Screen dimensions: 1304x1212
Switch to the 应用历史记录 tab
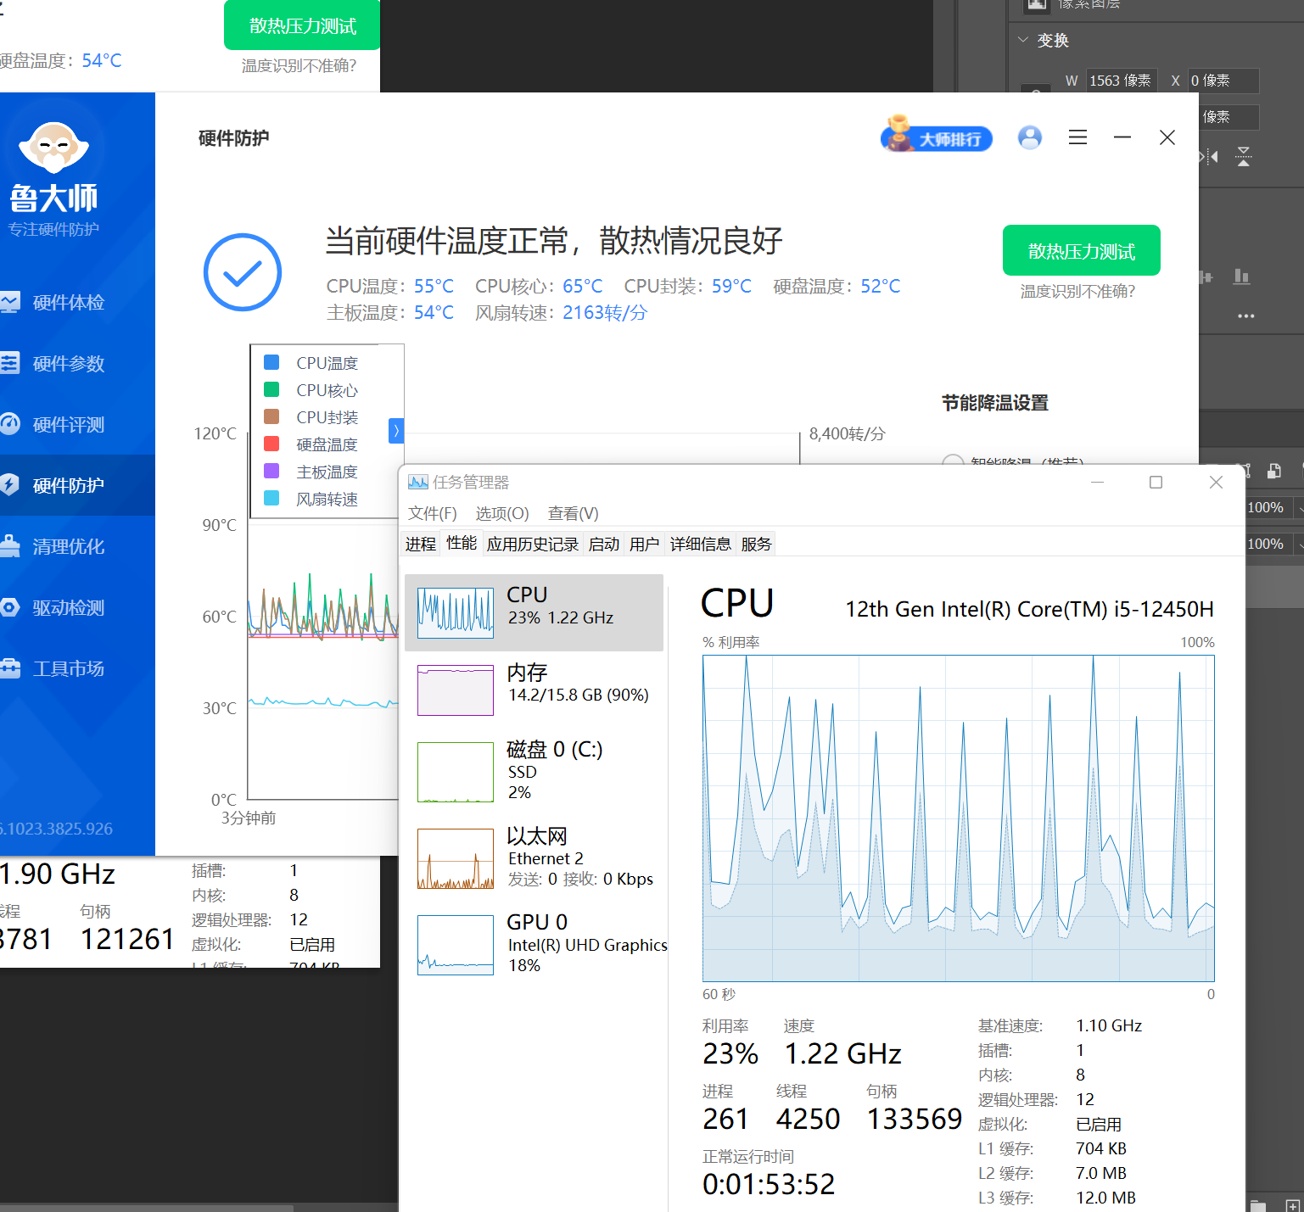coord(532,545)
